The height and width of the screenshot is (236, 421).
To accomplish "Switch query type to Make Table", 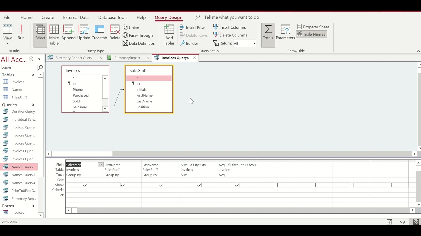I will [x=54, y=35].
